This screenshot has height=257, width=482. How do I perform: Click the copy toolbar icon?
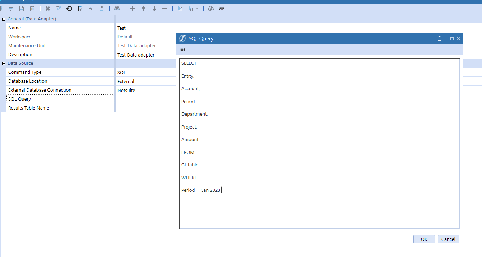(91, 9)
